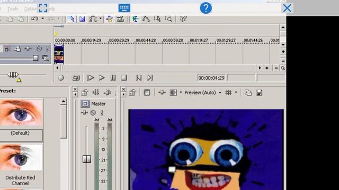Click the yellow marker above the ruler
The height and width of the screenshot is (190, 339).
56,34
